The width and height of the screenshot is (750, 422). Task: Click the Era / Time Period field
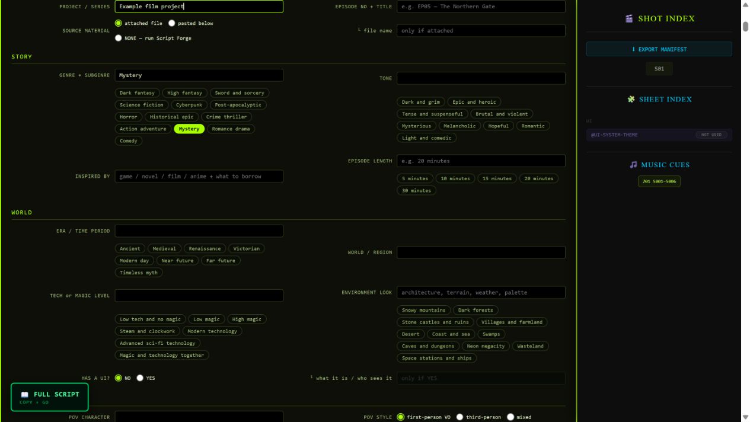point(199,231)
